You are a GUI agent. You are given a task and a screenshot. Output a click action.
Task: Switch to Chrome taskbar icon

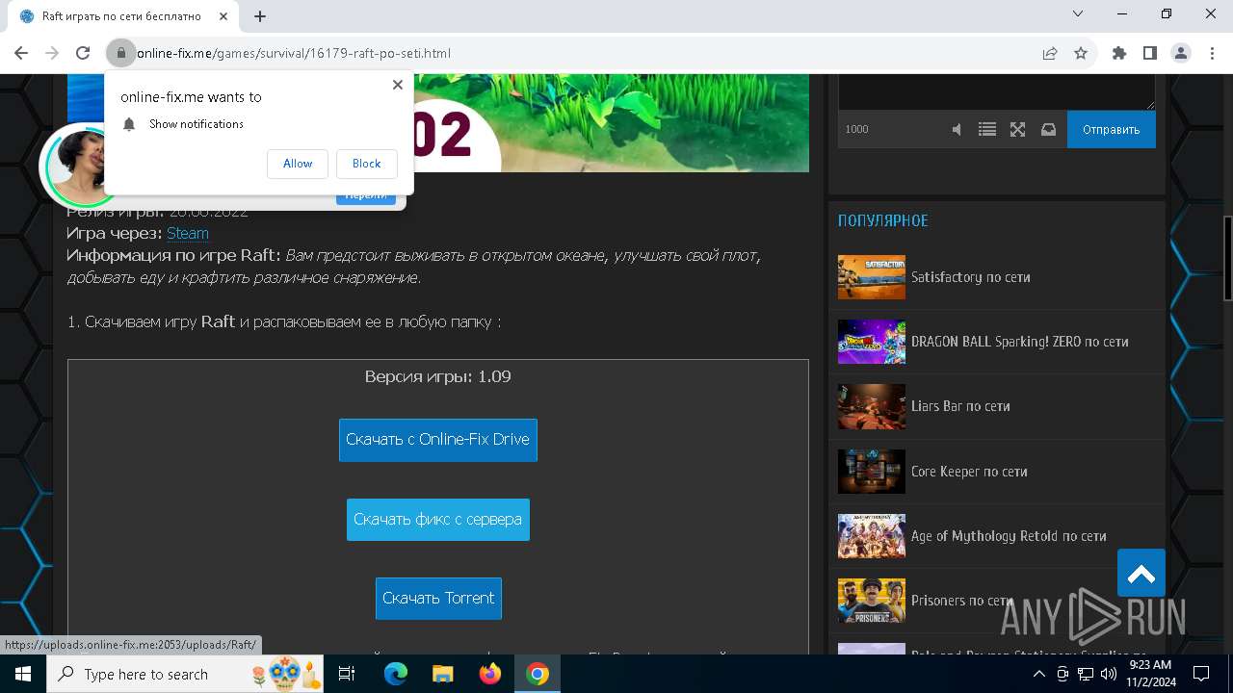[x=538, y=675]
